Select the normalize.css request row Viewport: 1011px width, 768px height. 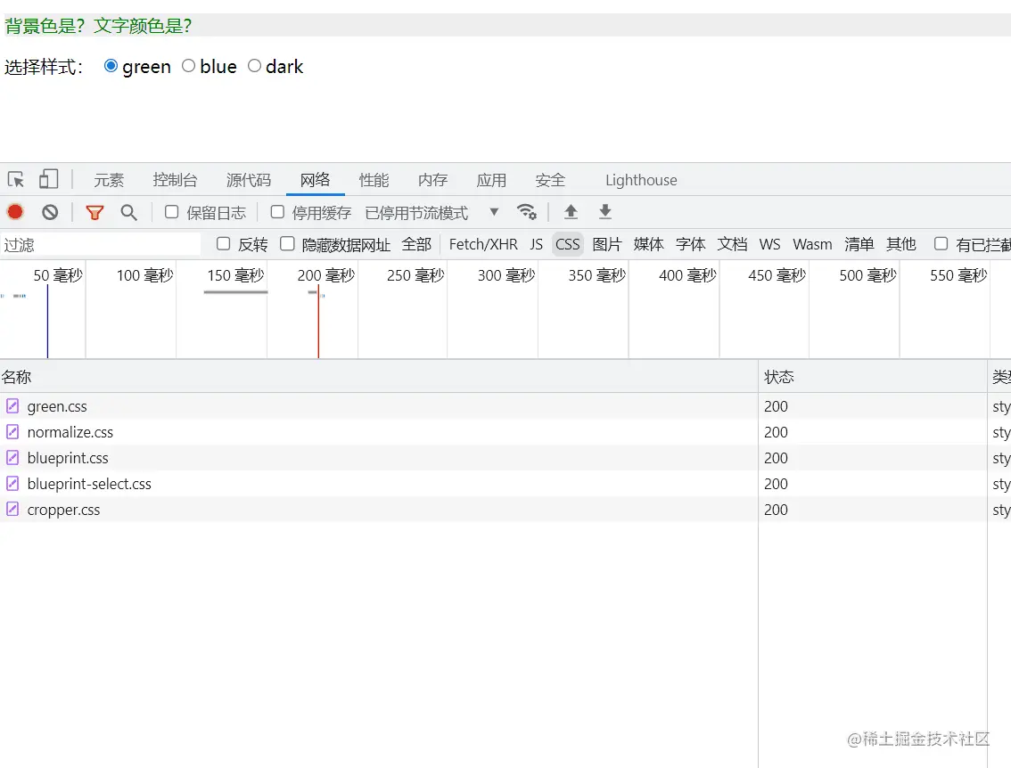pos(505,432)
